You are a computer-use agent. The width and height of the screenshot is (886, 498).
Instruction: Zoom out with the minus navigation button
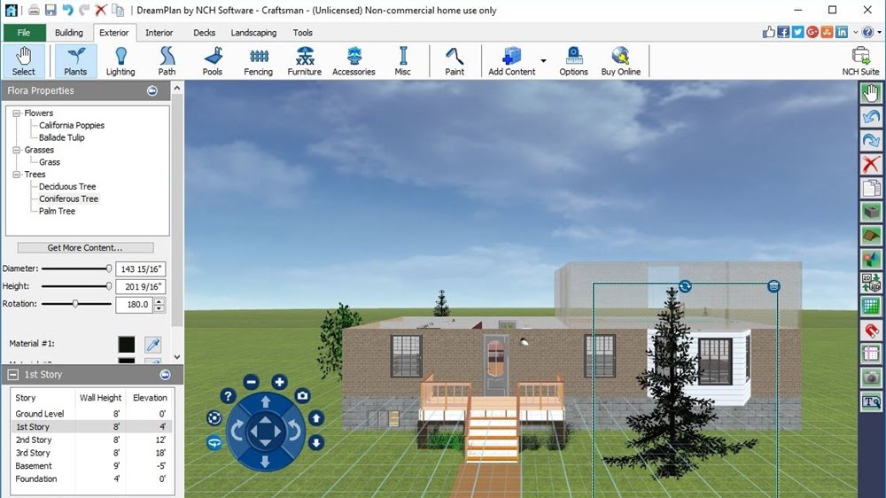click(x=252, y=382)
